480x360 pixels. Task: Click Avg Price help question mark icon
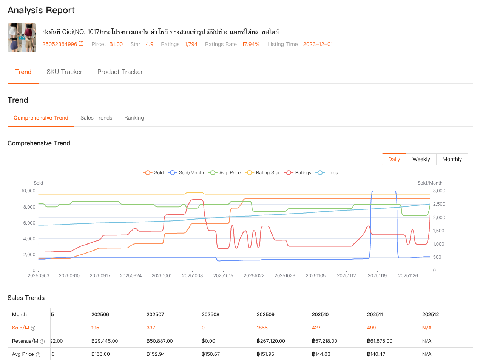(38, 355)
